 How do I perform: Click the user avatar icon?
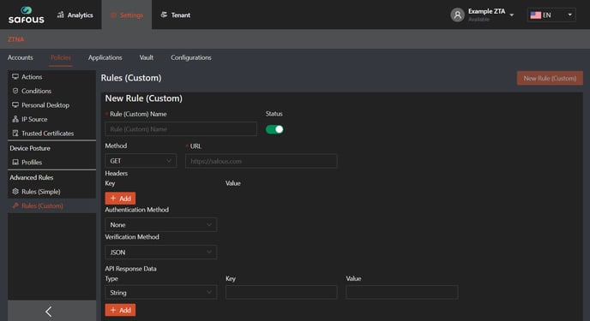pos(458,15)
